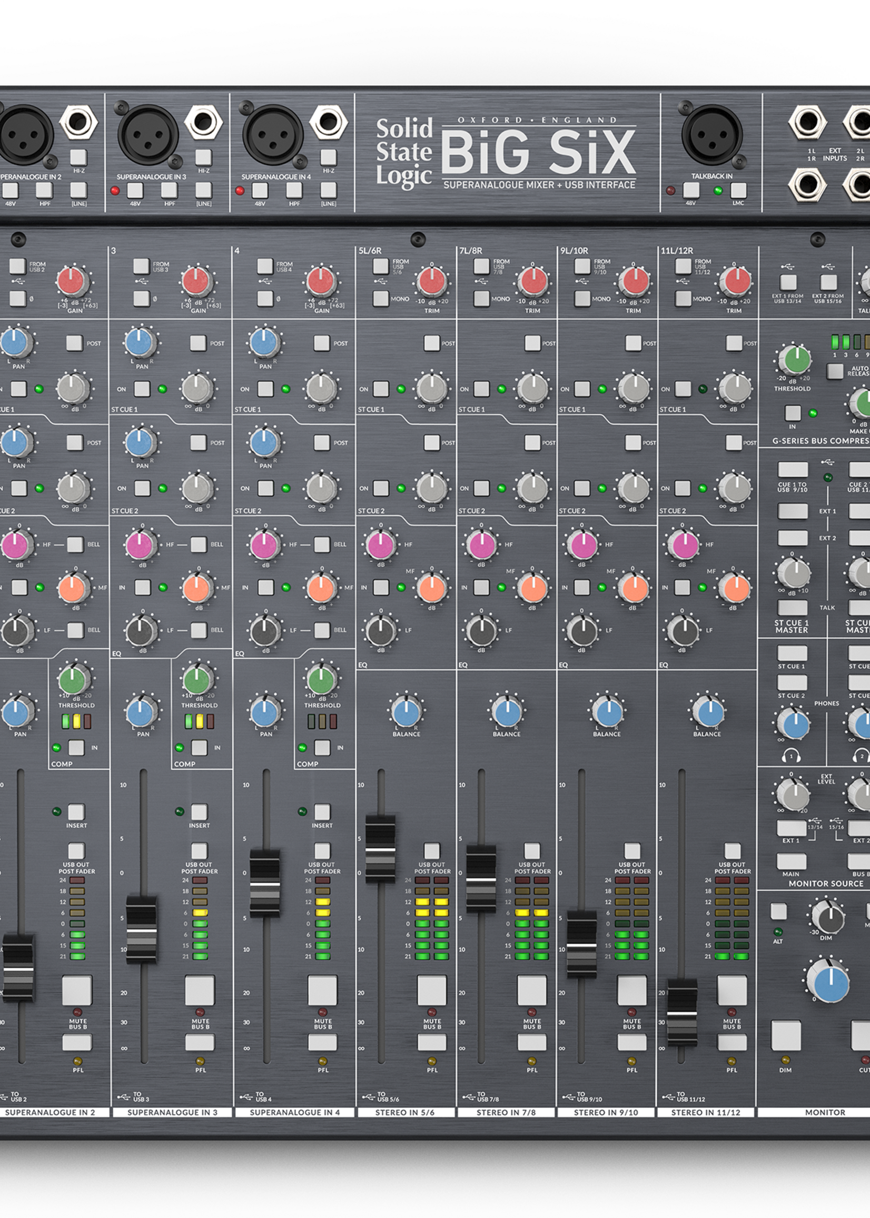870x1218 pixels.
Task: Adjust ST CUE 2 level knob on channel 9L/10R
Action: click(634, 488)
